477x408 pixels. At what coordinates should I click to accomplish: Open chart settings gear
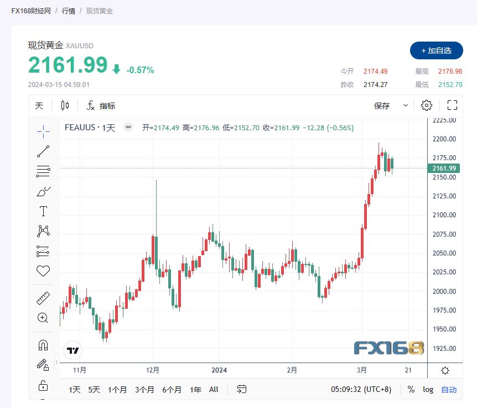(426, 105)
